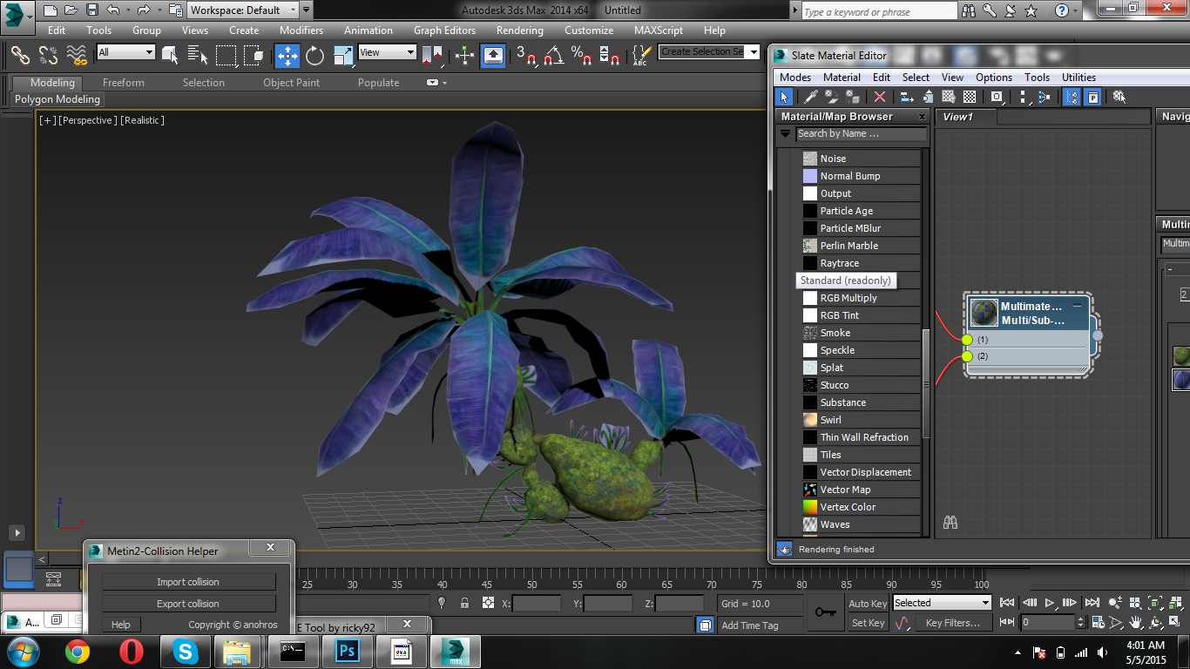Click the key mode toggle key icon

(826, 612)
